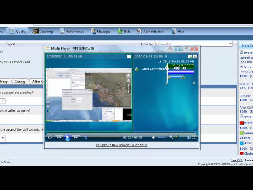Click the 00:02 / 03:08 time display
253x190 pixels.
click(132, 137)
